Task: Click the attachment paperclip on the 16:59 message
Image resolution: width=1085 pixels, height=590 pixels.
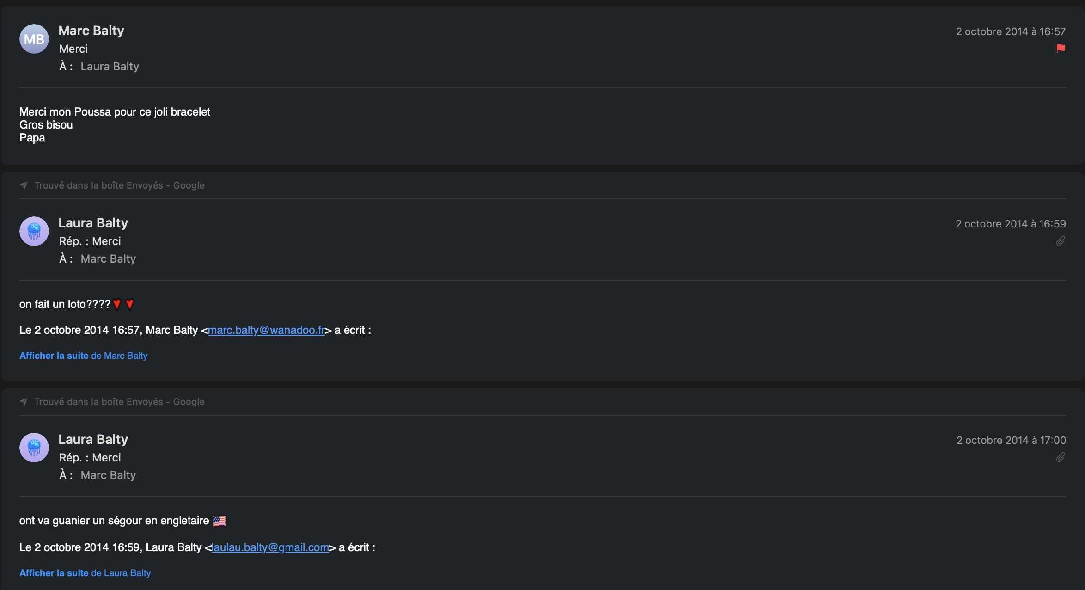Action: click(x=1061, y=241)
